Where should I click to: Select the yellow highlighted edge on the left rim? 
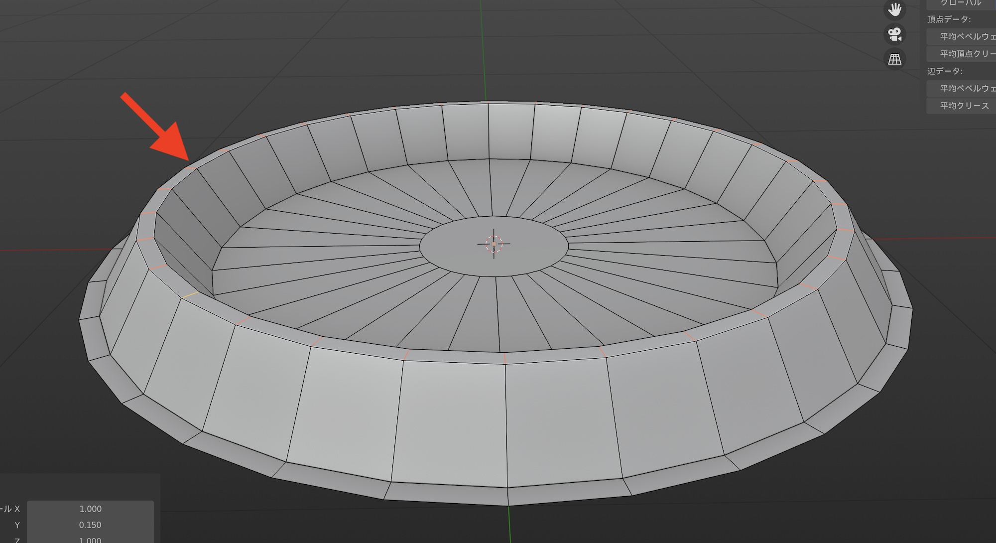click(190, 295)
